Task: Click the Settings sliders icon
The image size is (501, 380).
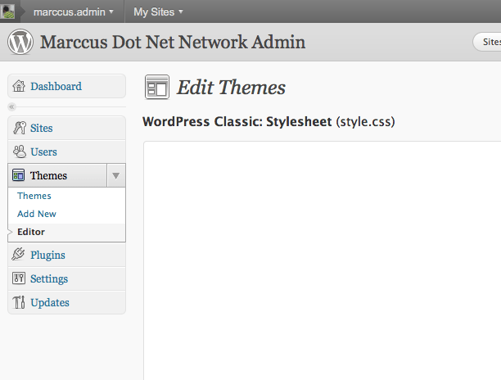Action: coord(19,278)
